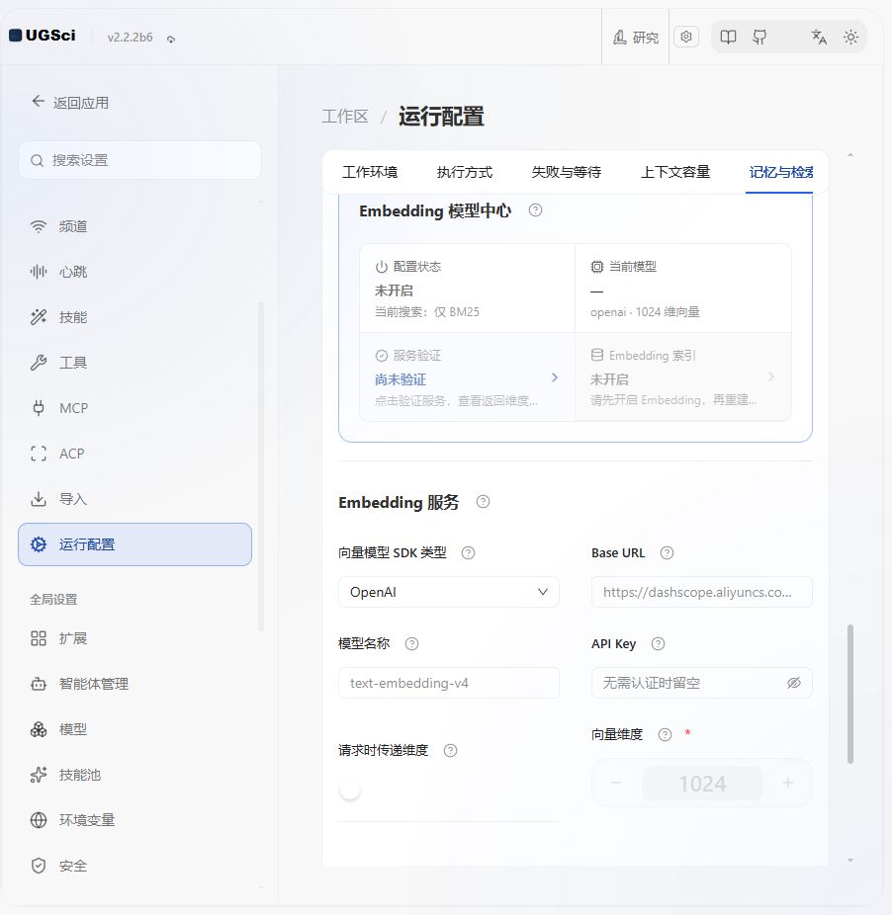Open 心跳 settings in sidebar
Viewport: 892px width, 915px height.
click(134, 272)
